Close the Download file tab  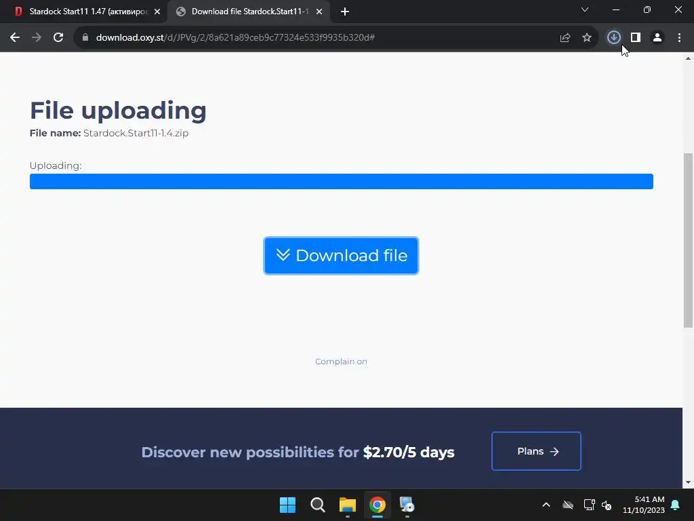tap(319, 12)
